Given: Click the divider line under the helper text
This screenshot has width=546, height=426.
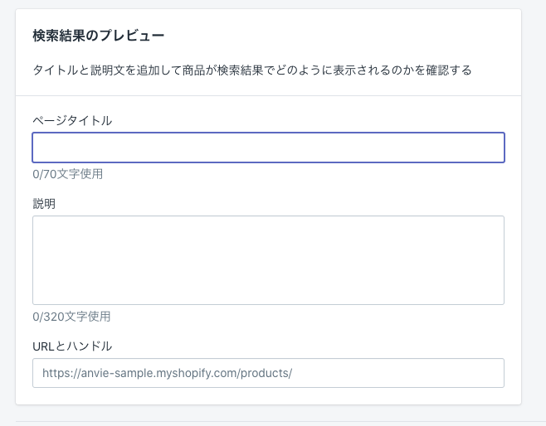Looking at the screenshot, I should [x=268, y=96].
